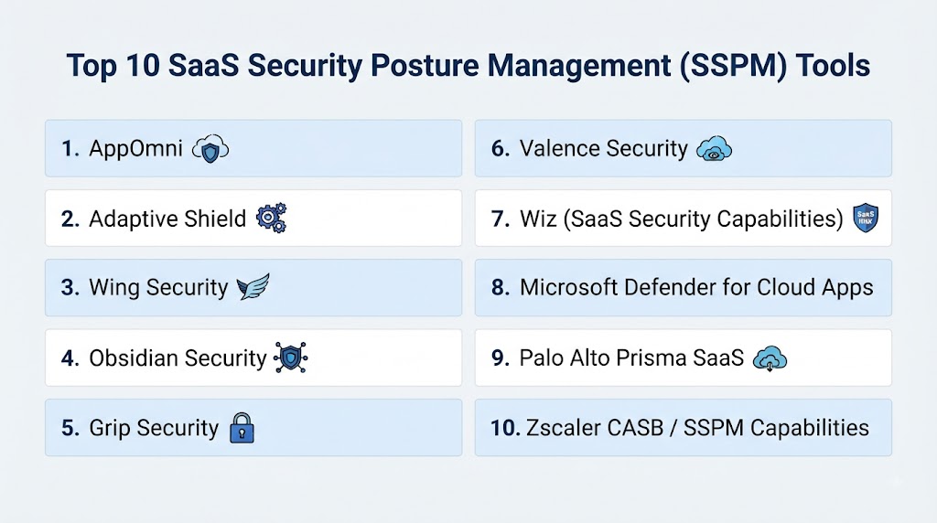Click the Top 10 SSPM Tools heading
Screen dimensions: 937x523
point(468,66)
